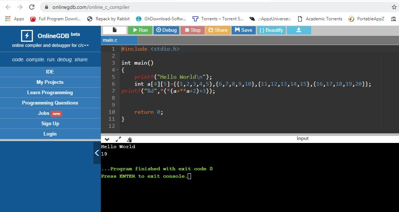
Task: Bookmark this page with the star icon
Action: [394, 7]
